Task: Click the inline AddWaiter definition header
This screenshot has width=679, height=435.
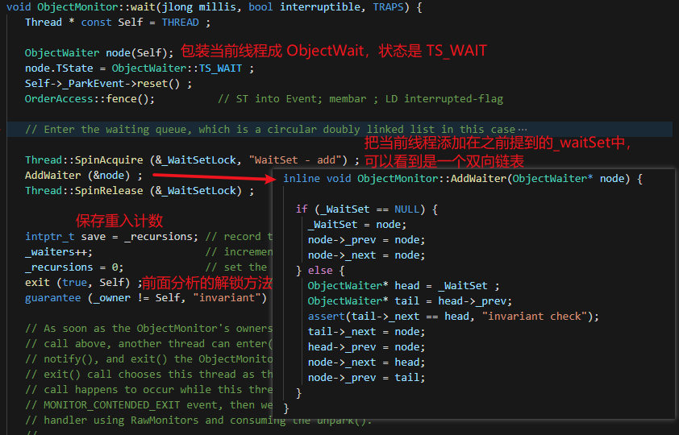Action: (x=463, y=179)
